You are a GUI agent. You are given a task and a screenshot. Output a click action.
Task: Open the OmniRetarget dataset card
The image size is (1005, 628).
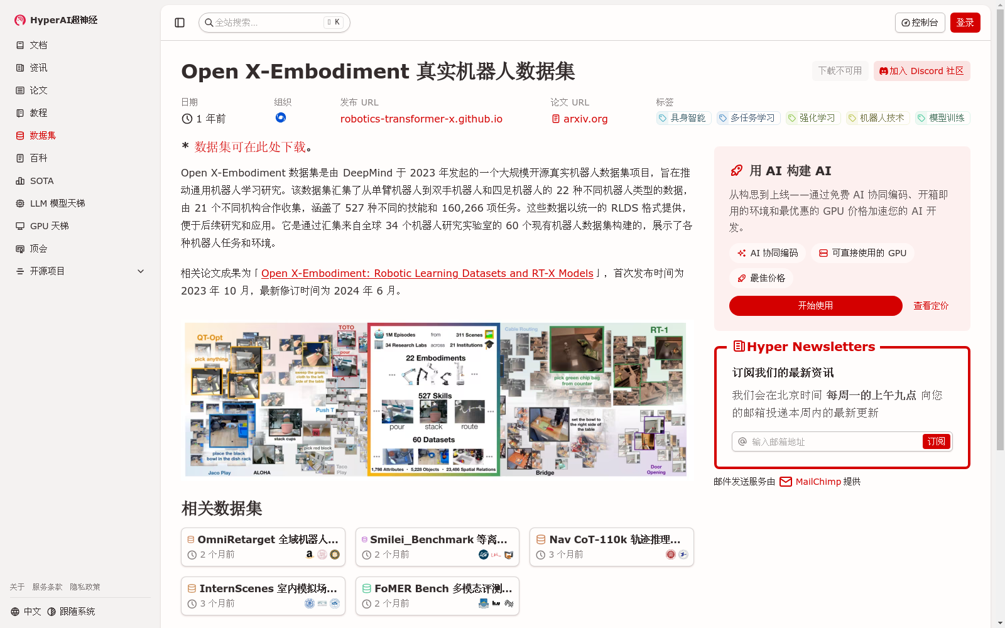click(x=263, y=547)
